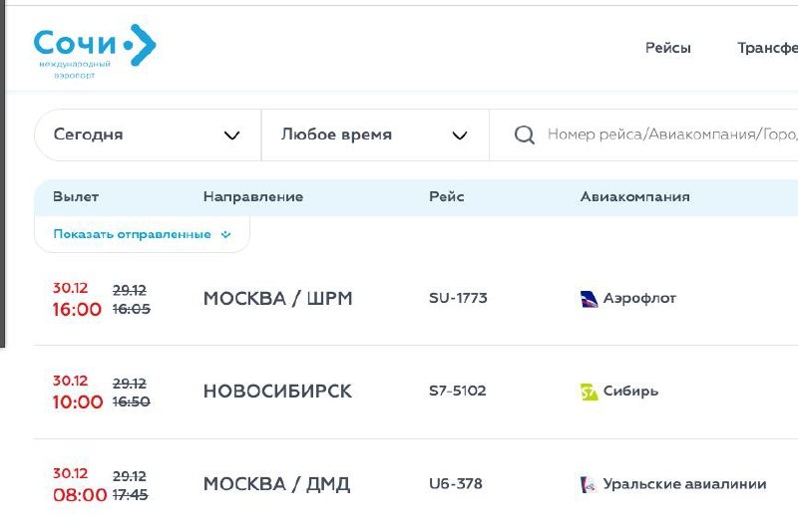Screen dimensions: 798x531
Task: Click flight number SU-1773
Action: (x=458, y=298)
